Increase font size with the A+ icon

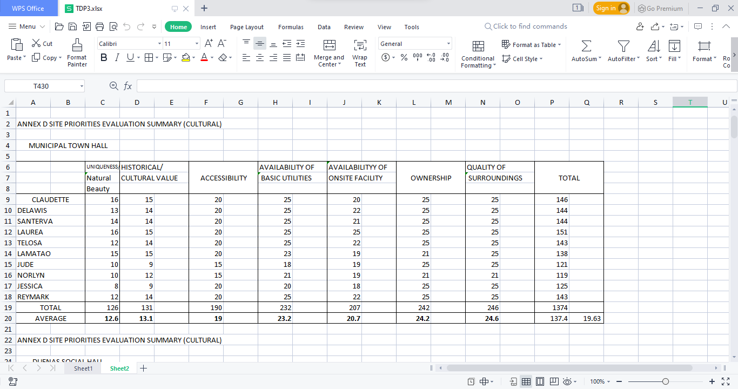coord(209,44)
